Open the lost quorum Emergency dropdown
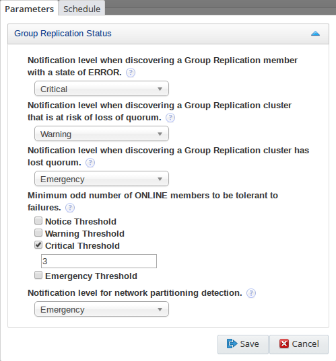The width and height of the screenshot is (336, 361). [x=102, y=179]
